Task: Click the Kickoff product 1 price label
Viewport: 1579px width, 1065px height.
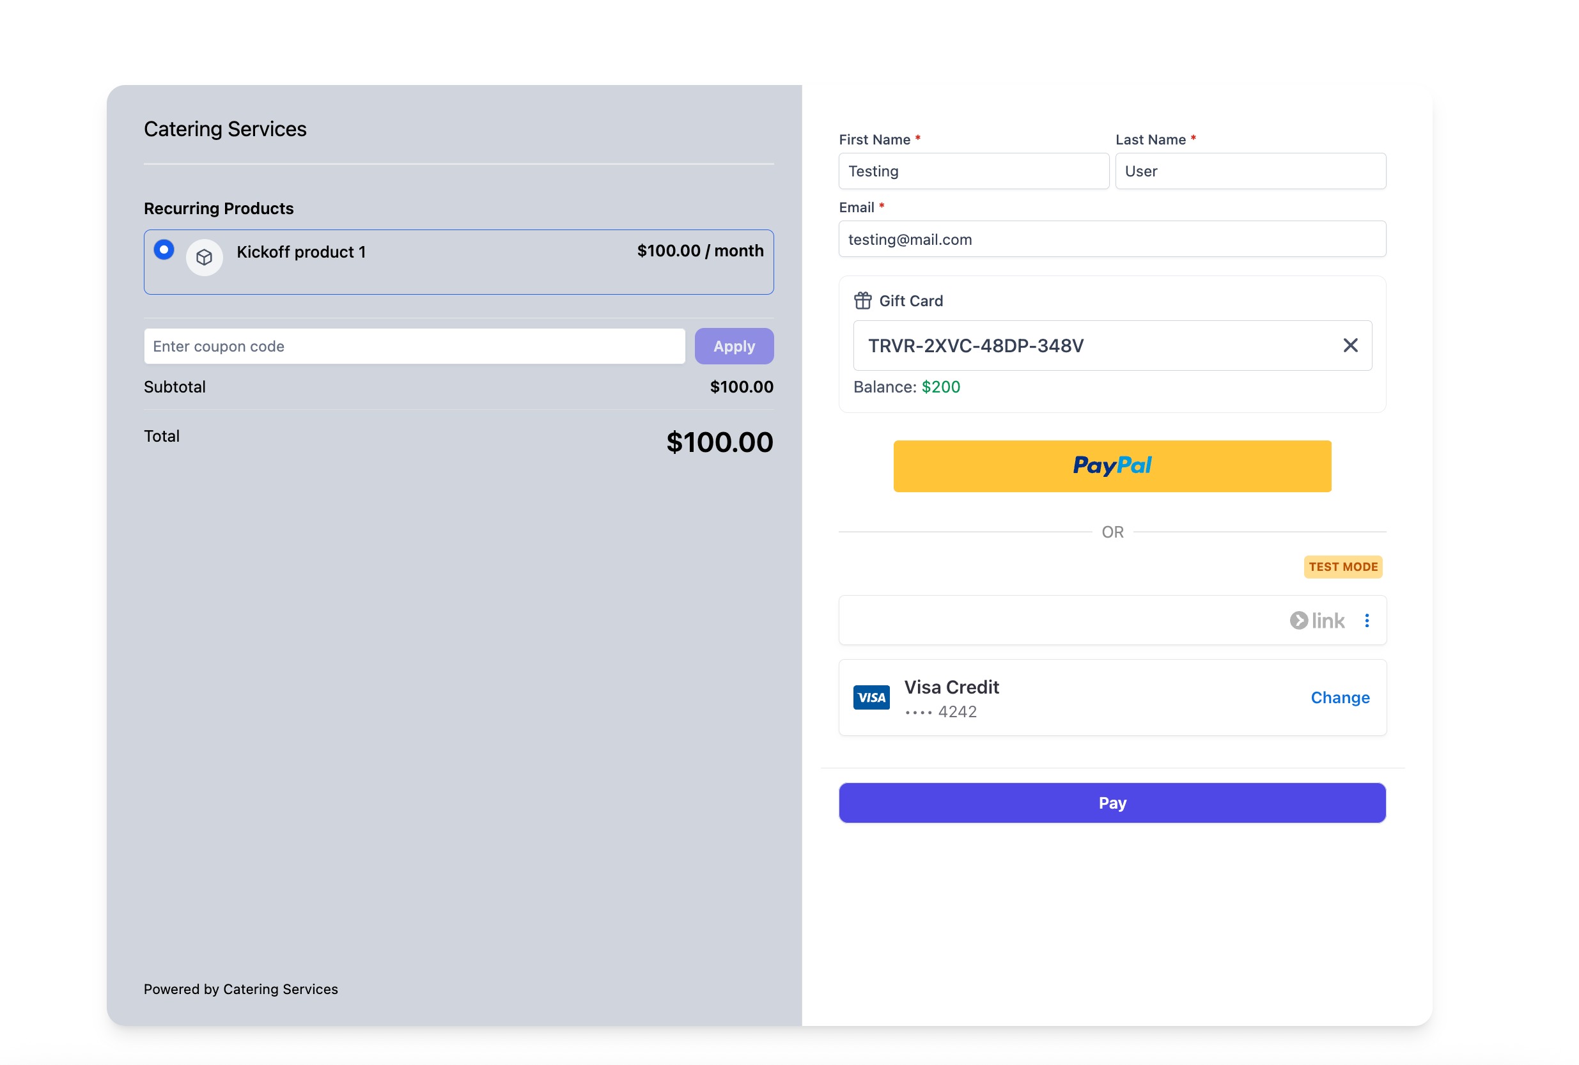Action: coord(699,251)
